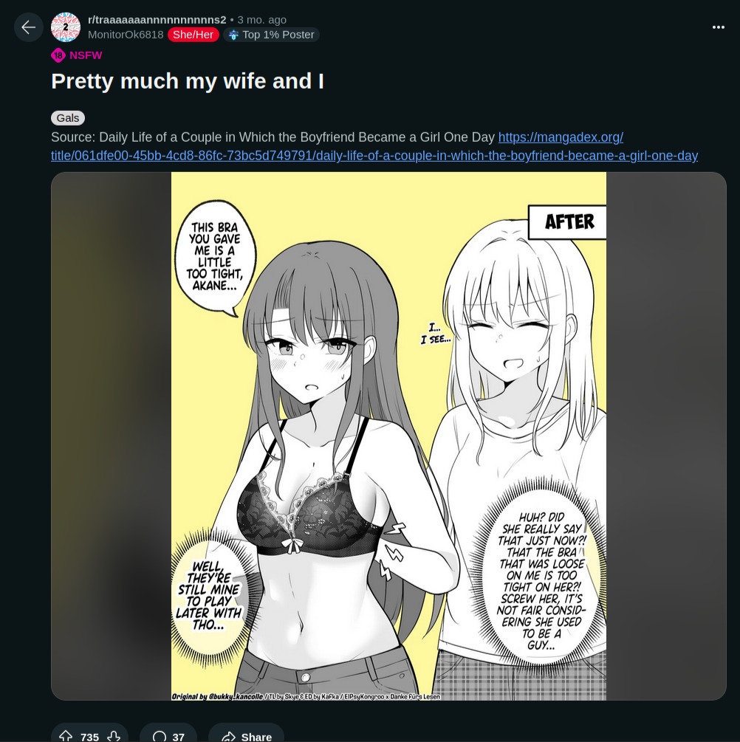
Task: Open the manga image in full view
Action: 388,436
